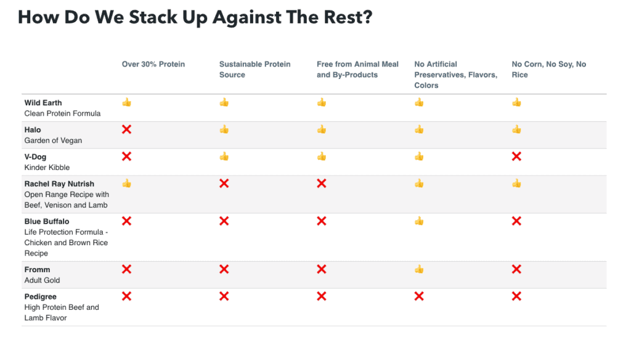
Task: Click the Blue Buffalo brand name
Action: click(x=47, y=221)
